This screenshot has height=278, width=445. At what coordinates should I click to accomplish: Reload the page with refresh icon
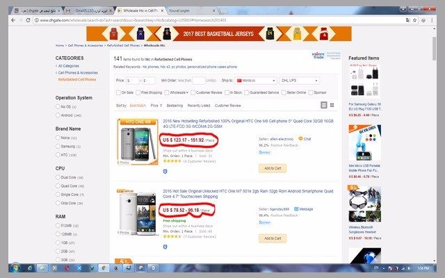(x=27, y=21)
